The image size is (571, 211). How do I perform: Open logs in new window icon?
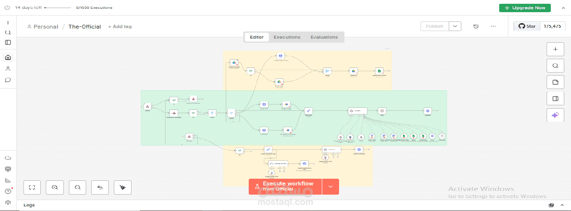click(551, 205)
